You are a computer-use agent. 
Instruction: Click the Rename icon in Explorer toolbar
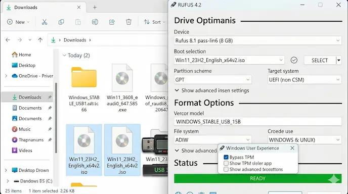pos(95,22)
